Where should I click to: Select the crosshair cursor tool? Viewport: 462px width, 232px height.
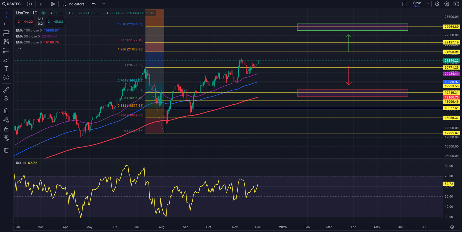point(6,15)
